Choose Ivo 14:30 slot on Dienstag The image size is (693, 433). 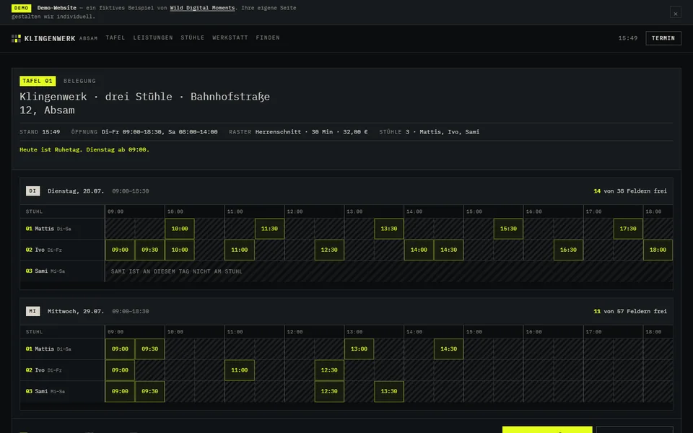(x=448, y=250)
